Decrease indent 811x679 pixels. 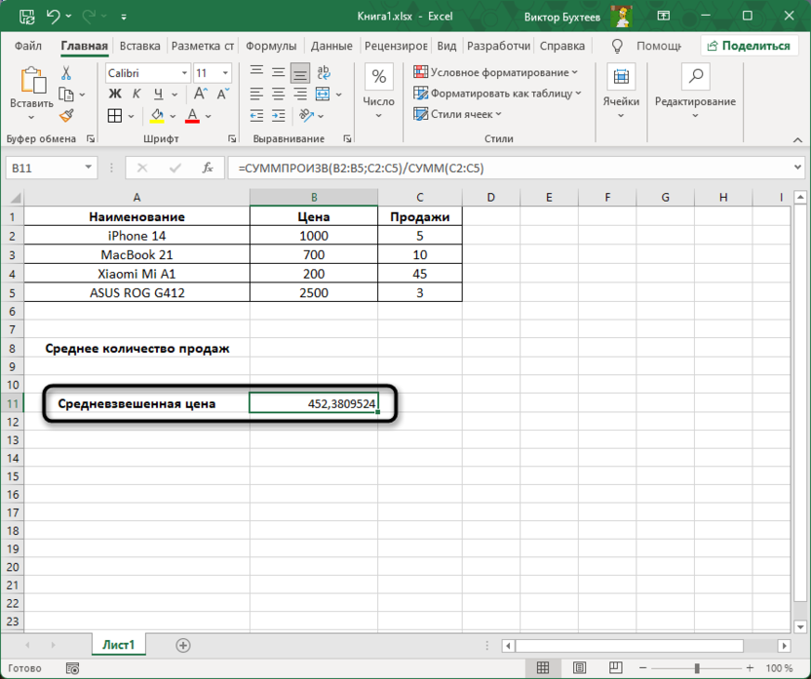256,116
